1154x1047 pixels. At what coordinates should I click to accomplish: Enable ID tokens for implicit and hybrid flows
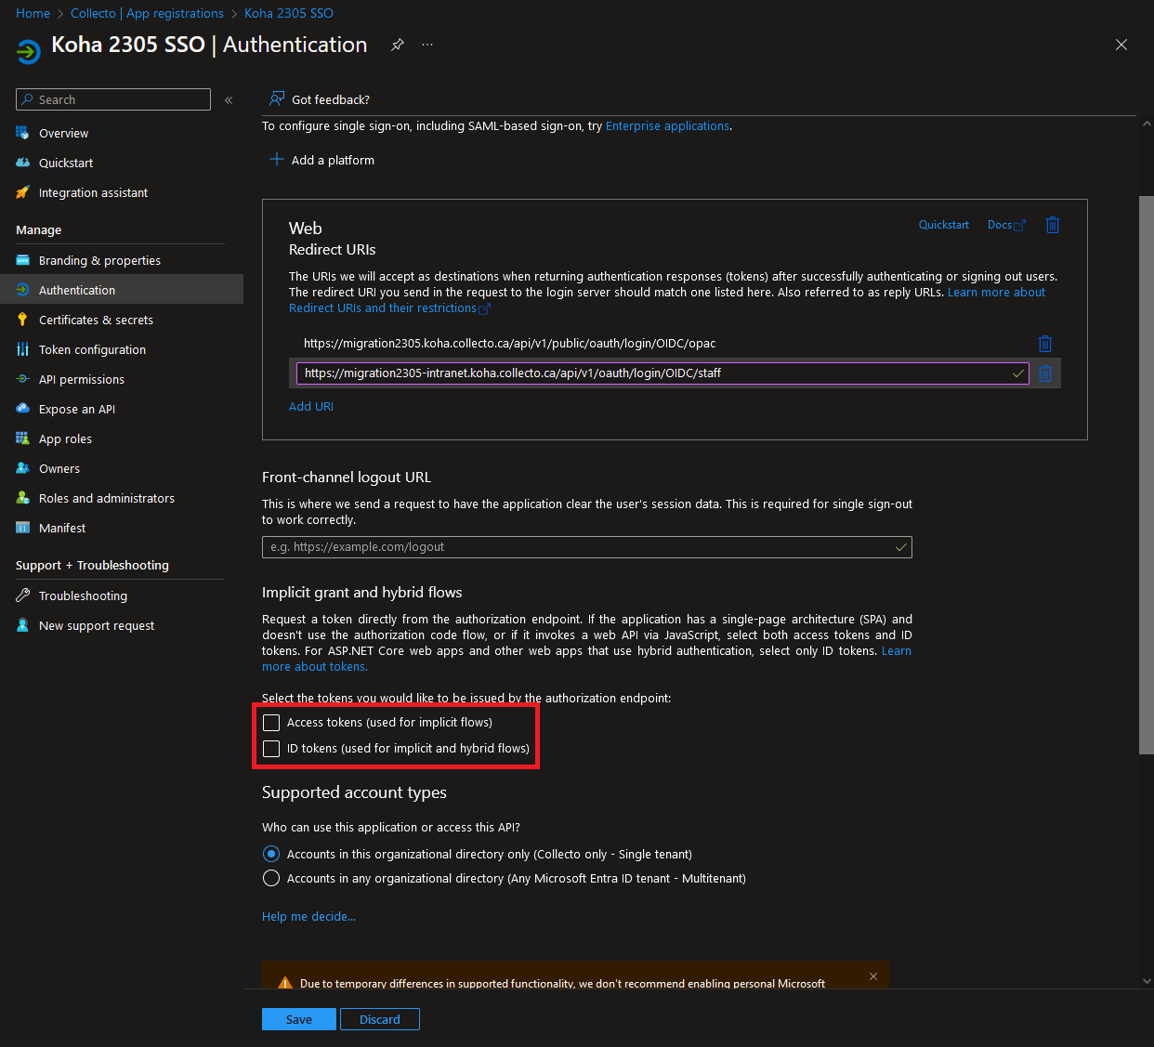click(x=271, y=749)
